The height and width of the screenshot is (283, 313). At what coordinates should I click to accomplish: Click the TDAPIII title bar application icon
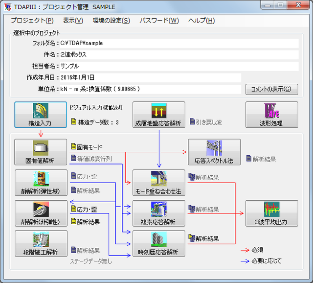pyautogui.click(x=8, y=7)
